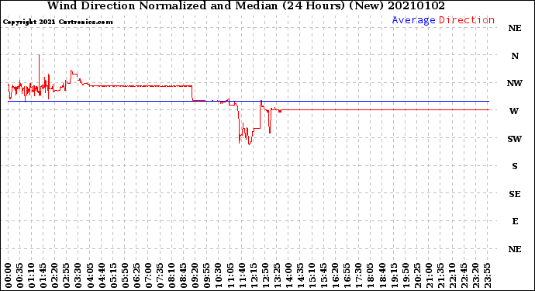Click the chart title text
The height and width of the screenshot is (291, 535).
click(246, 5)
